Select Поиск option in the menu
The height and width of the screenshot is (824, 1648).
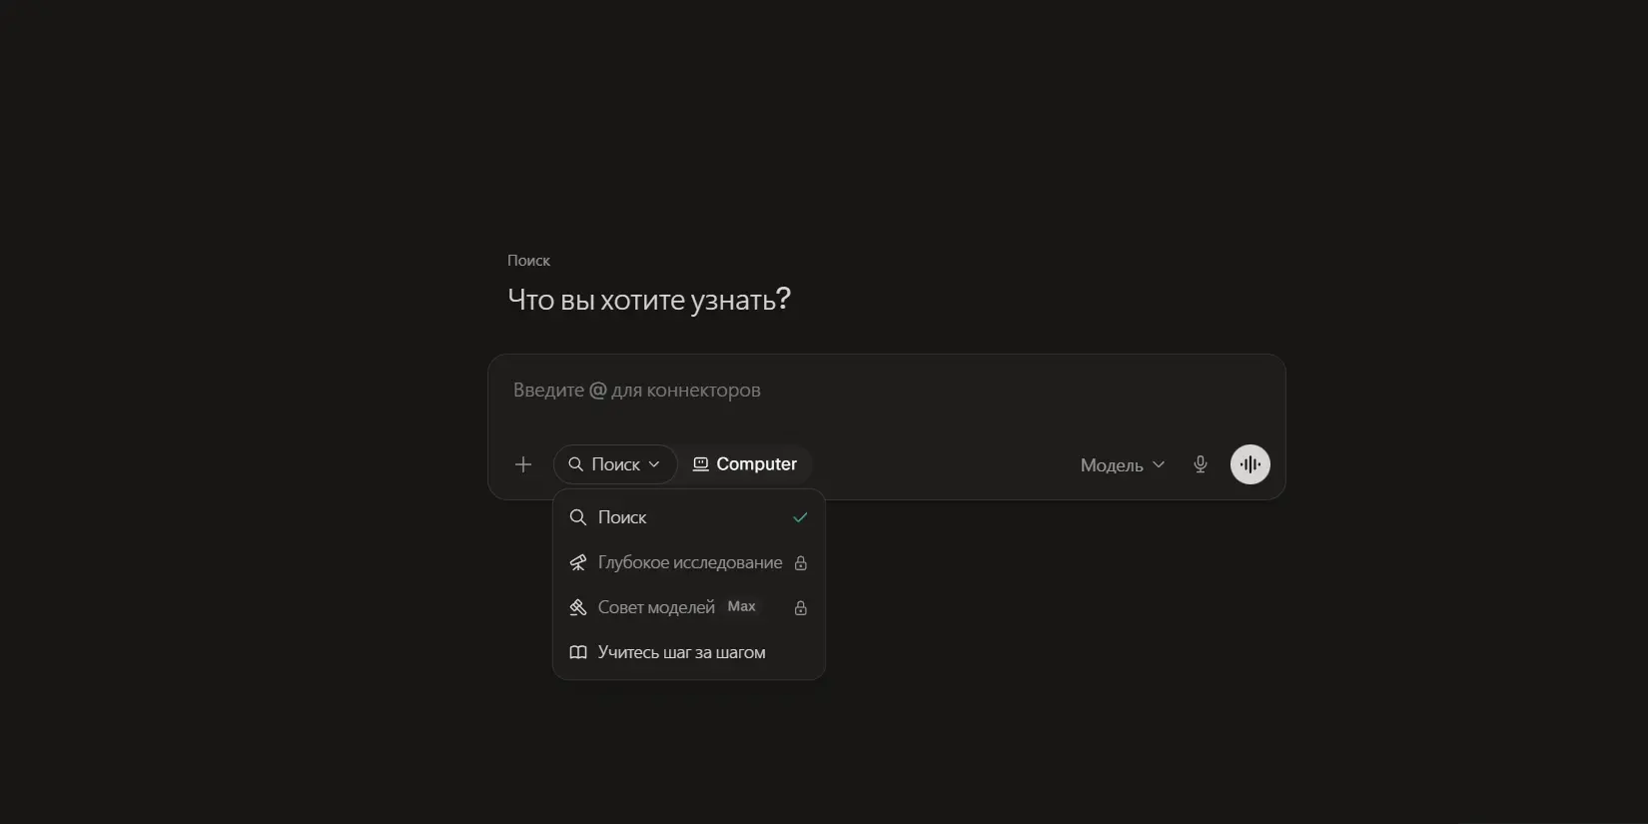tap(689, 517)
